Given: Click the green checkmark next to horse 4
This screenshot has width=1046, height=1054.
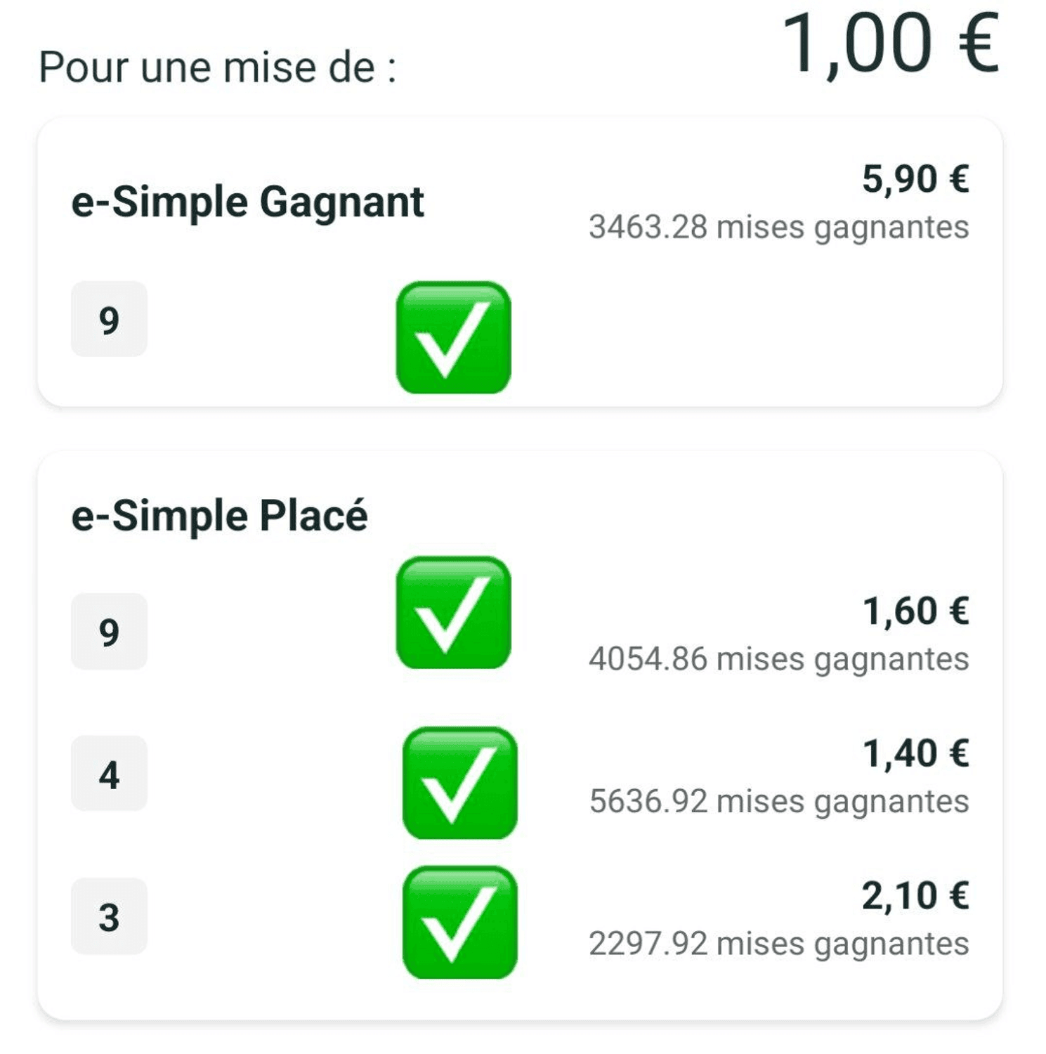Looking at the screenshot, I should click(x=459, y=783).
